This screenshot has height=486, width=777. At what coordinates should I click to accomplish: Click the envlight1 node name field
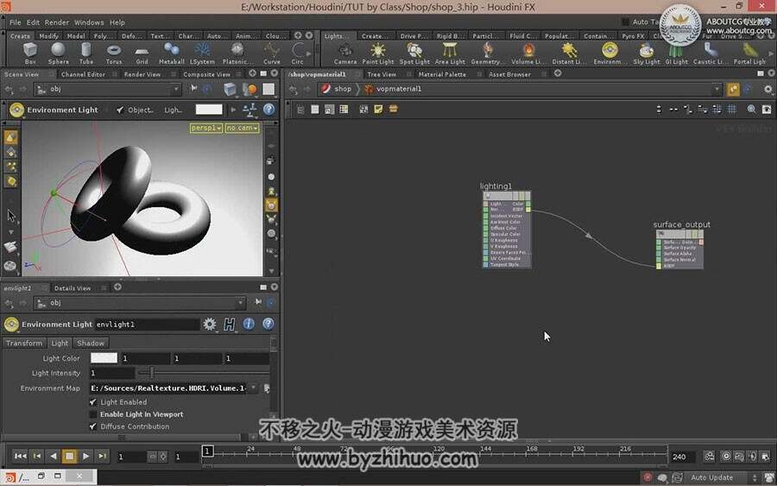(x=147, y=324)
